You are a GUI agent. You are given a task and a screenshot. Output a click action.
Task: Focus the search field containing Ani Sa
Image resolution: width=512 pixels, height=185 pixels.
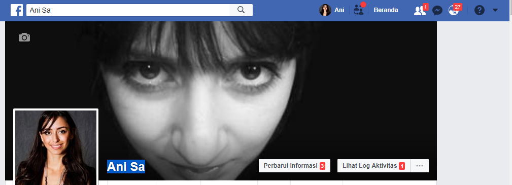coord(128,10)
